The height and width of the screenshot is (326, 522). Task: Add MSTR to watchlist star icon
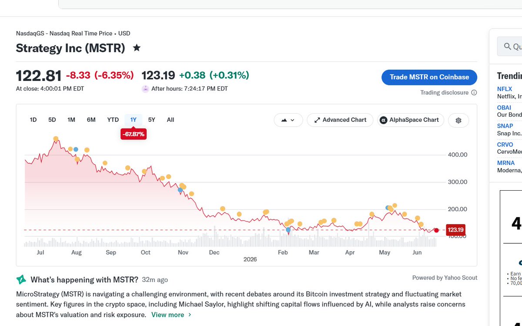click(137, 48)
